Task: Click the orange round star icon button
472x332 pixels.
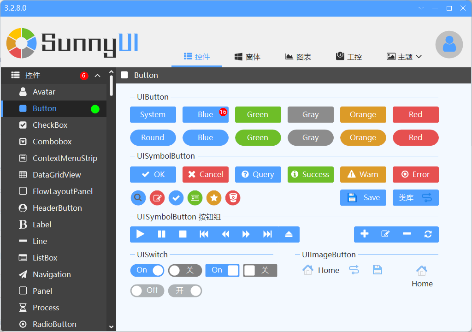Action: 214,198
